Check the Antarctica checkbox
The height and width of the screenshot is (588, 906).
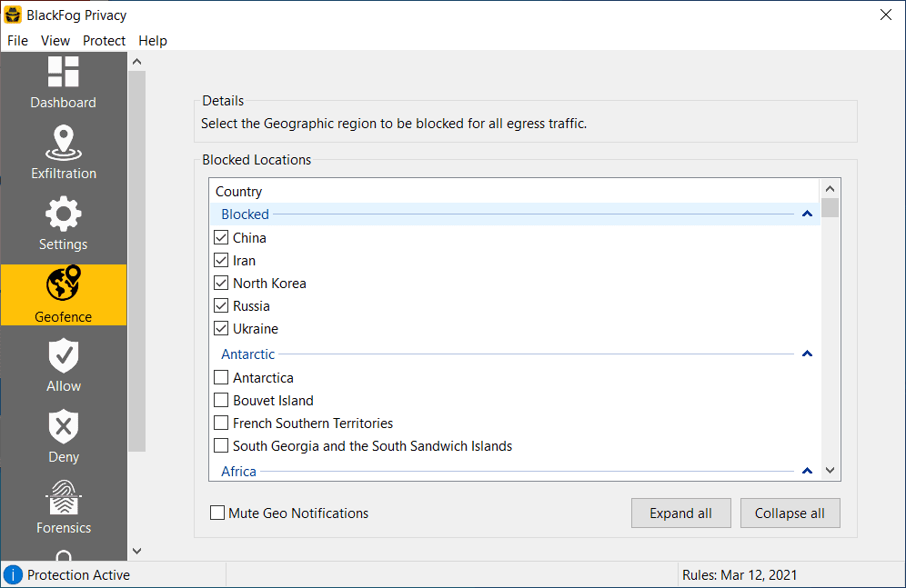(x=221, y=378)
